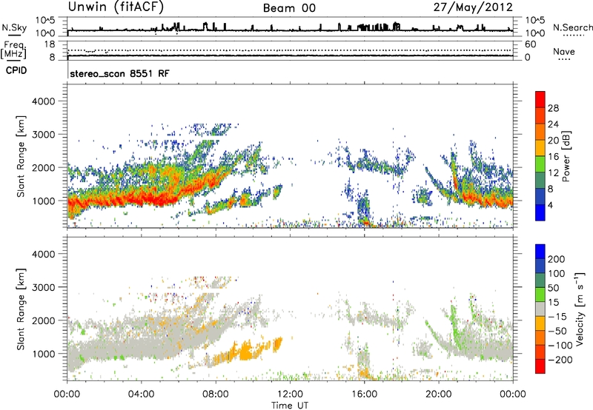Click the 'CPID' row label
Screen dimensions: 593x410
[16, 70]
